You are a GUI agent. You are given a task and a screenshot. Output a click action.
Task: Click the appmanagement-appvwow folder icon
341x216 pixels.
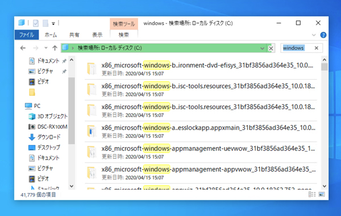click(92, 173)
